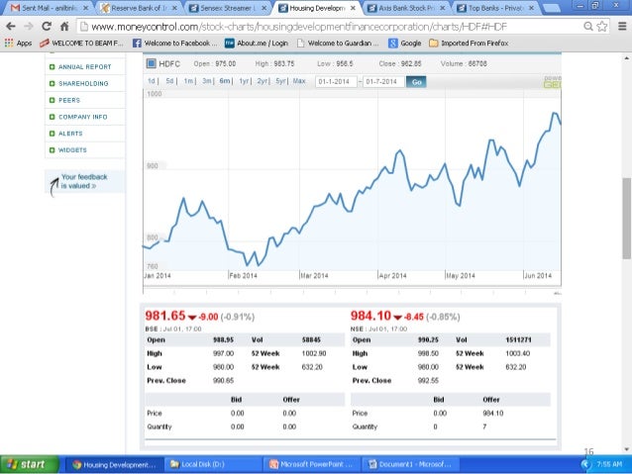Click the Windows Start button

point(30,464)
